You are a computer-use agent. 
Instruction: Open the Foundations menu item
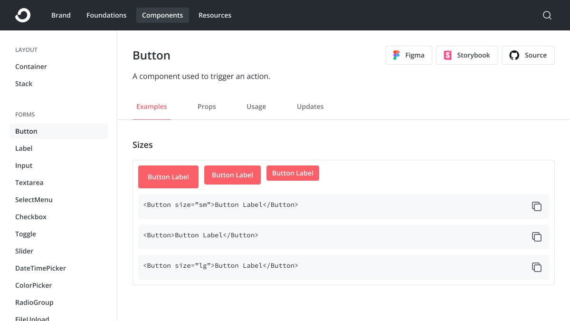pyautogui.click(x=106, y=15)
